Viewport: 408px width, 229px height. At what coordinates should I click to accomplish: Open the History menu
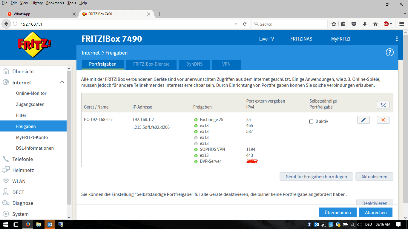37,3
